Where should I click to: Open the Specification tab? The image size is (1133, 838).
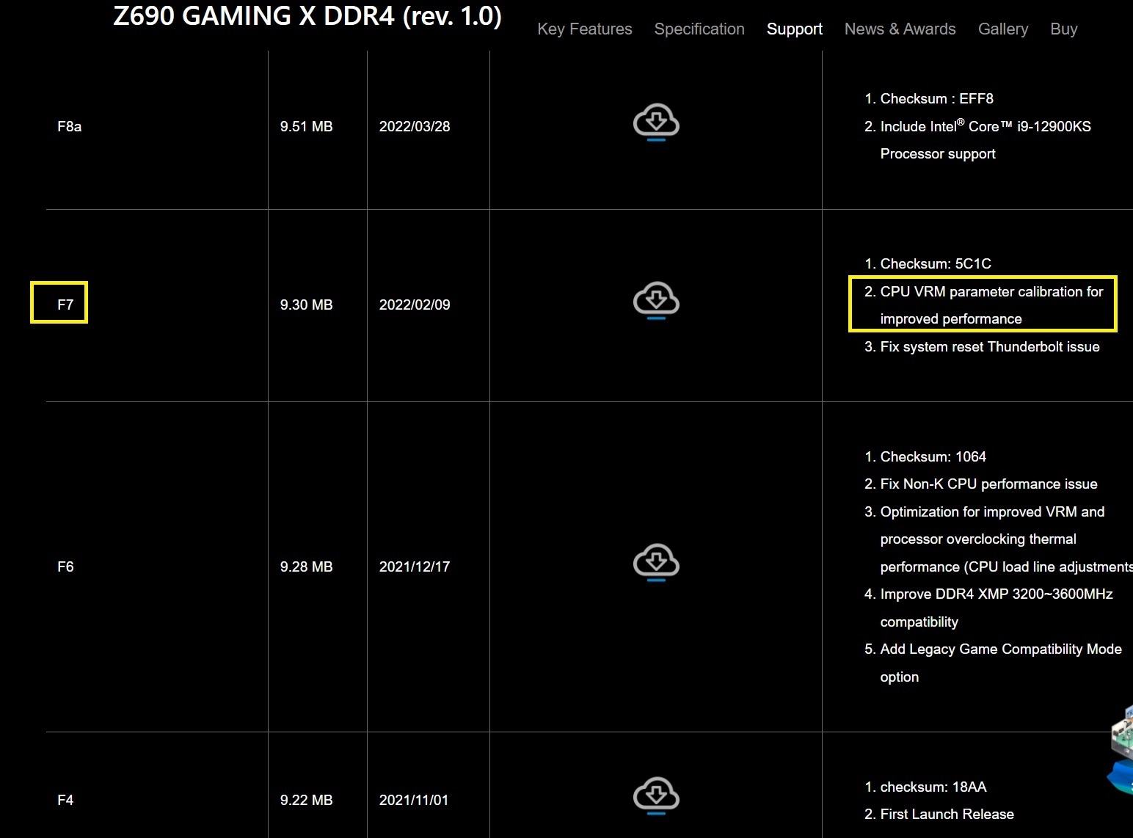699,29
